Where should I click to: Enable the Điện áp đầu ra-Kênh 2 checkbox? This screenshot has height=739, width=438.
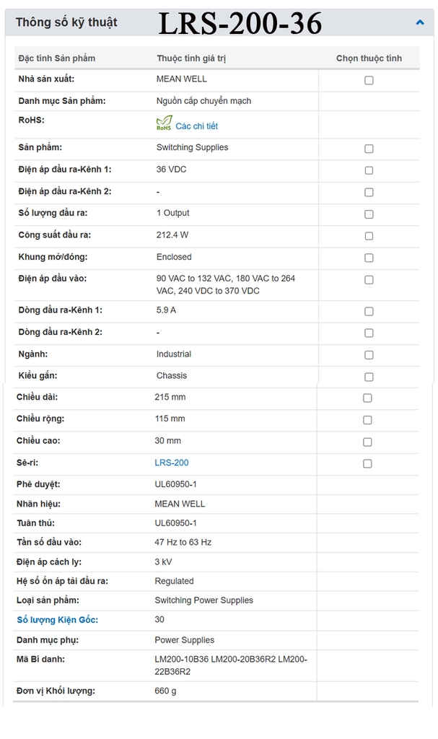pyautogui.click(x=369, y=192)
